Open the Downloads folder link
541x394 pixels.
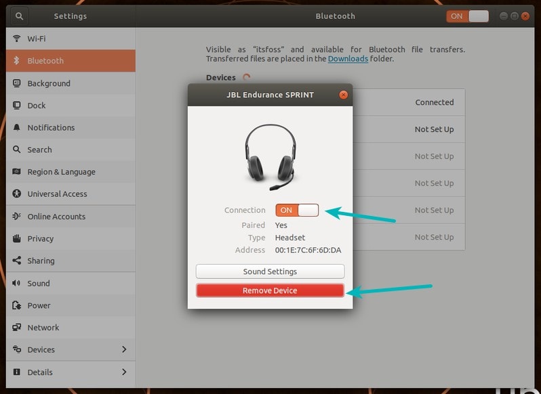click(x=348, y=59)
